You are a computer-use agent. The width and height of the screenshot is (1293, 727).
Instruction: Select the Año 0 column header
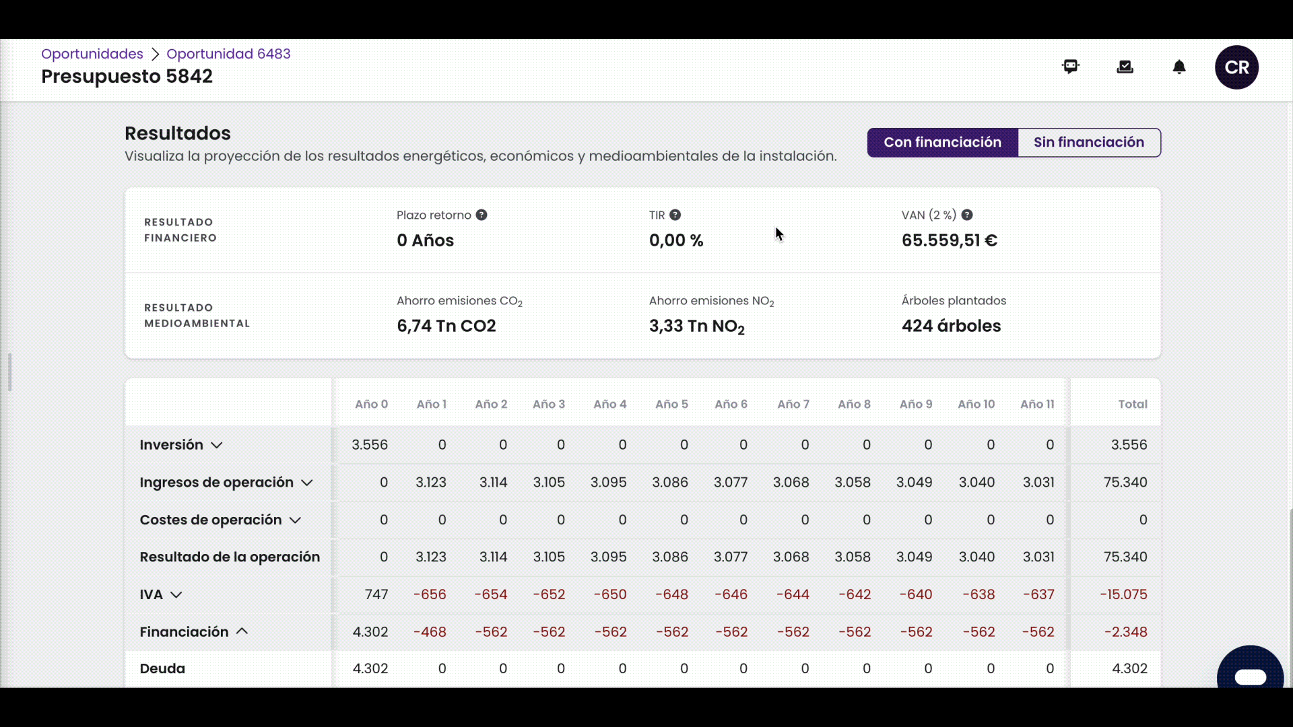pyautogui.click(x=371, y=404)
